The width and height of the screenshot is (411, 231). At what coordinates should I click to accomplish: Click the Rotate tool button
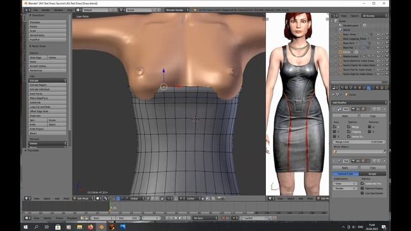48,26
